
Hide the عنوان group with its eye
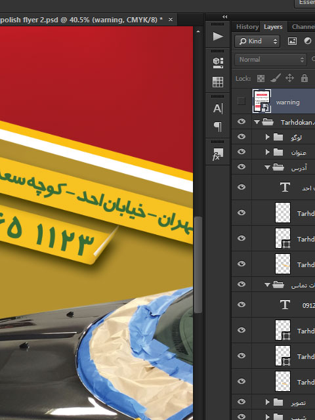[241, 152]
